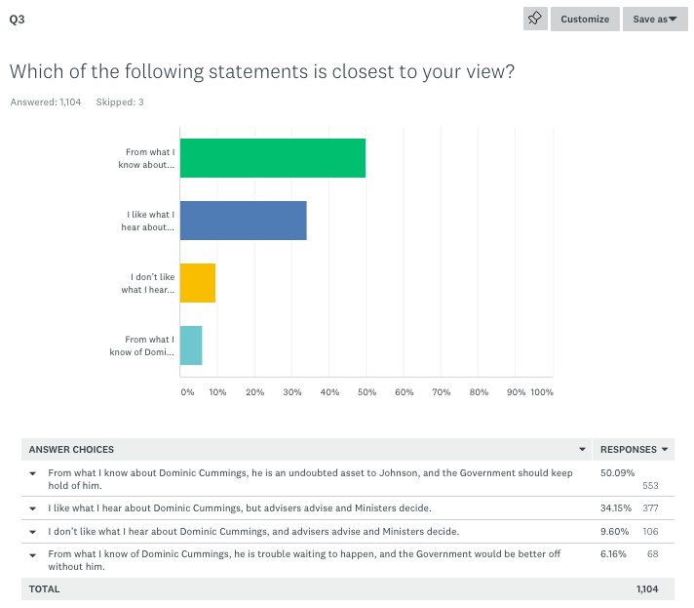Click the 50.09% response value
This screenshot has height=608, width=694.
(617, 473)
